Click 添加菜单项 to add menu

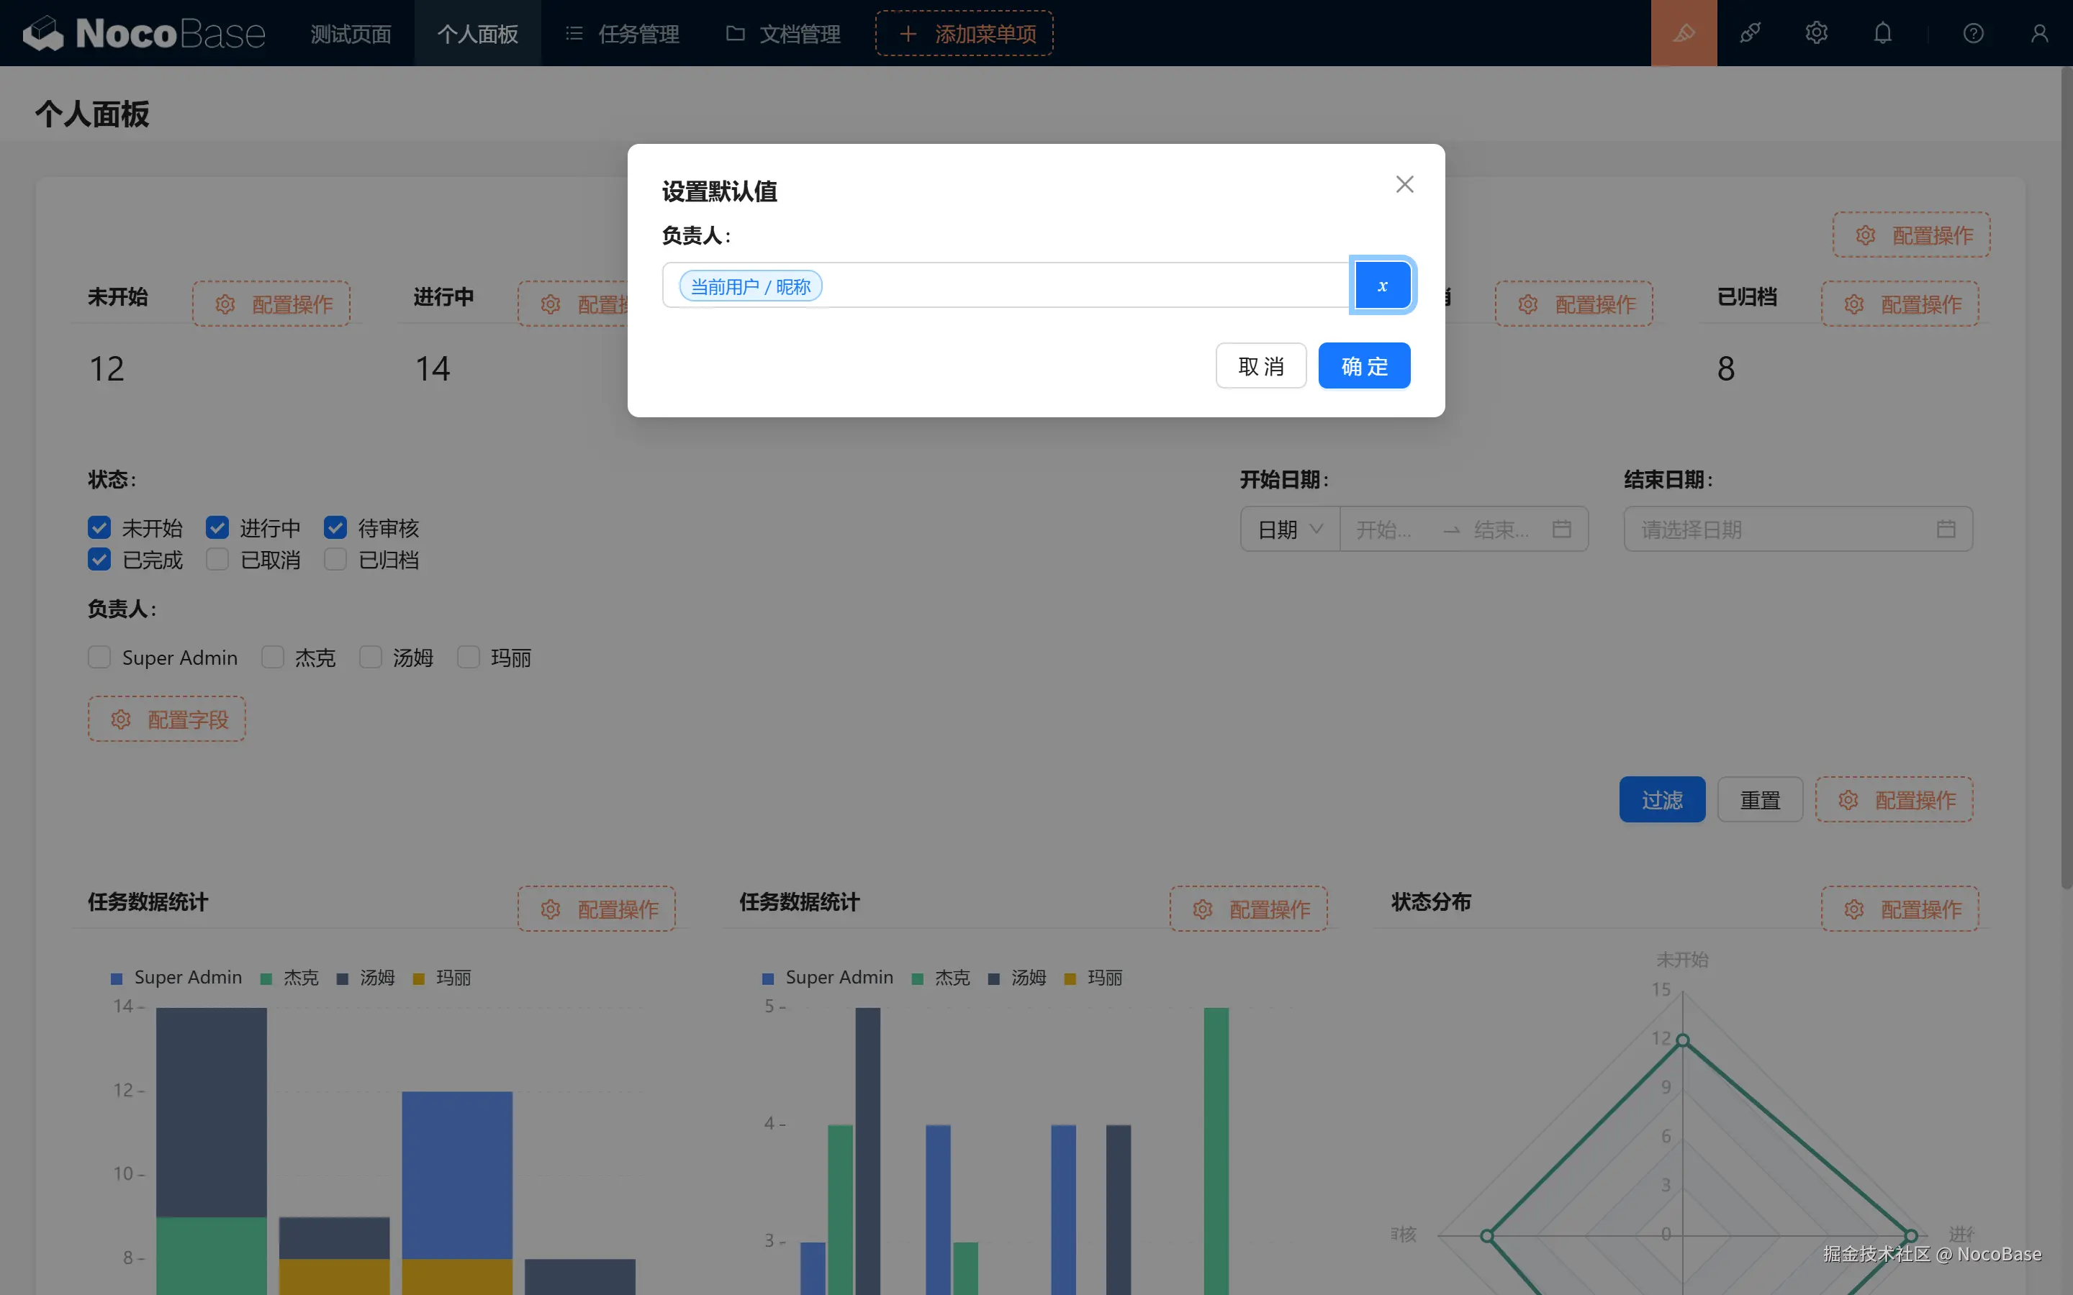[965, 33]
